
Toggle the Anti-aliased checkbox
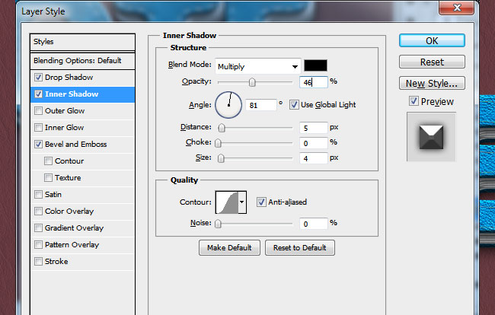[261, 202]
